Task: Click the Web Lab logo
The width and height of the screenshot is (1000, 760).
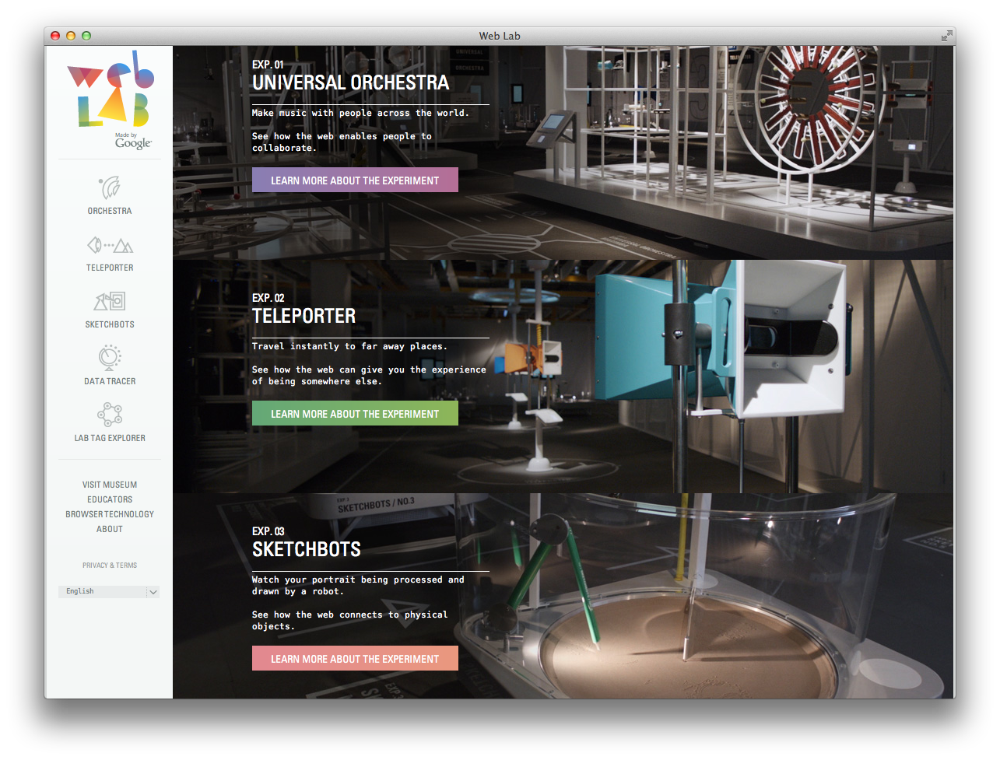Action: point(111,89)
